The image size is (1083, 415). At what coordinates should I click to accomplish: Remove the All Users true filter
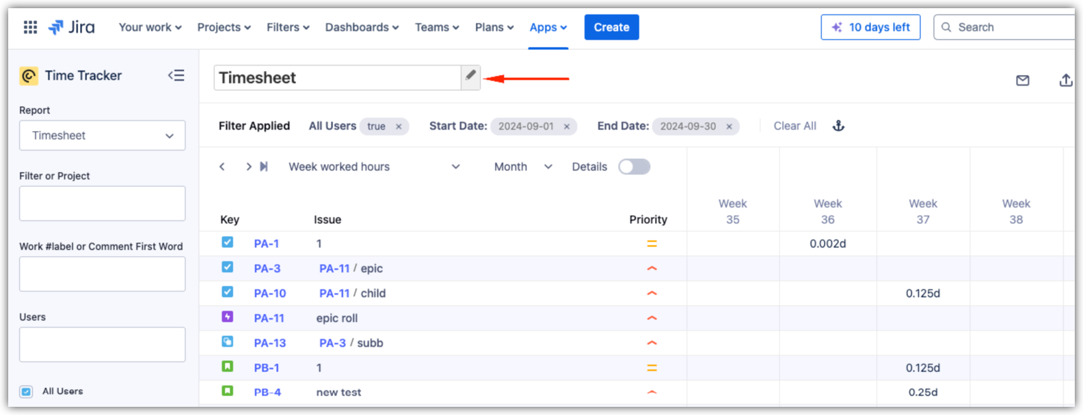[x=399, y=127]
